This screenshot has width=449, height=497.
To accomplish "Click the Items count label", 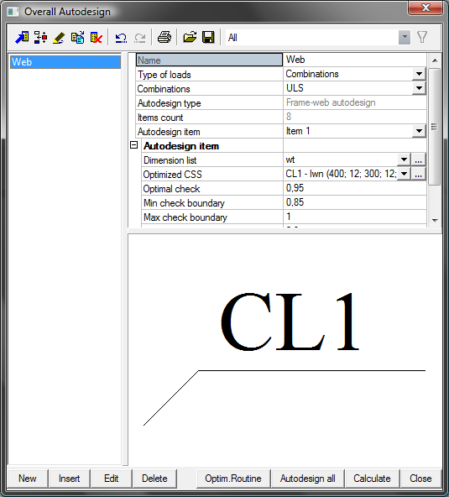I will 160,118.
